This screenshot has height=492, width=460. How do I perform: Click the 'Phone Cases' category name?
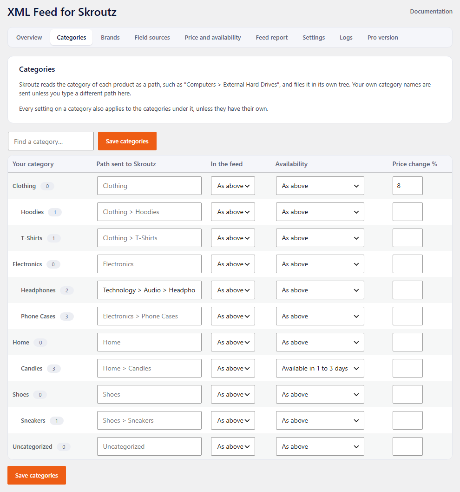[38, 317]
